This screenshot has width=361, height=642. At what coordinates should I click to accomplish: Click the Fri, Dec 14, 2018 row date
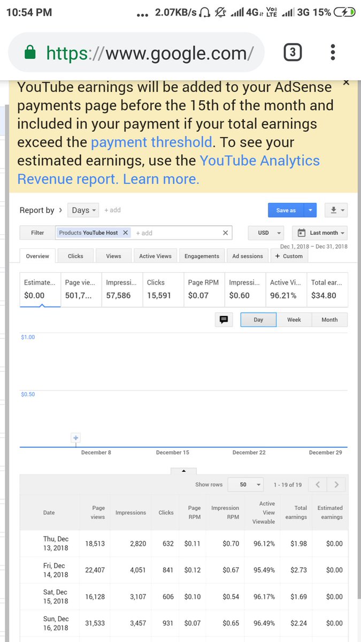tap(56, 570)
